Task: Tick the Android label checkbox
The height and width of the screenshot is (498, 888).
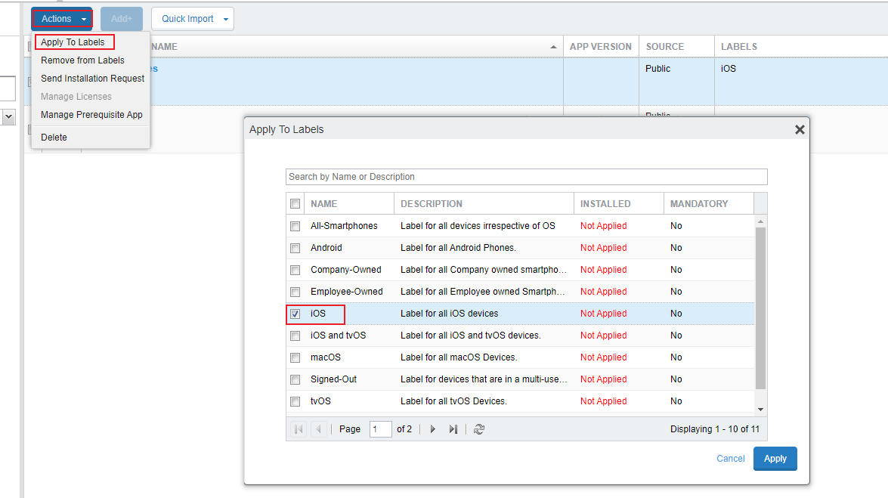Action: pyautogui.click(x=295, y=248)
